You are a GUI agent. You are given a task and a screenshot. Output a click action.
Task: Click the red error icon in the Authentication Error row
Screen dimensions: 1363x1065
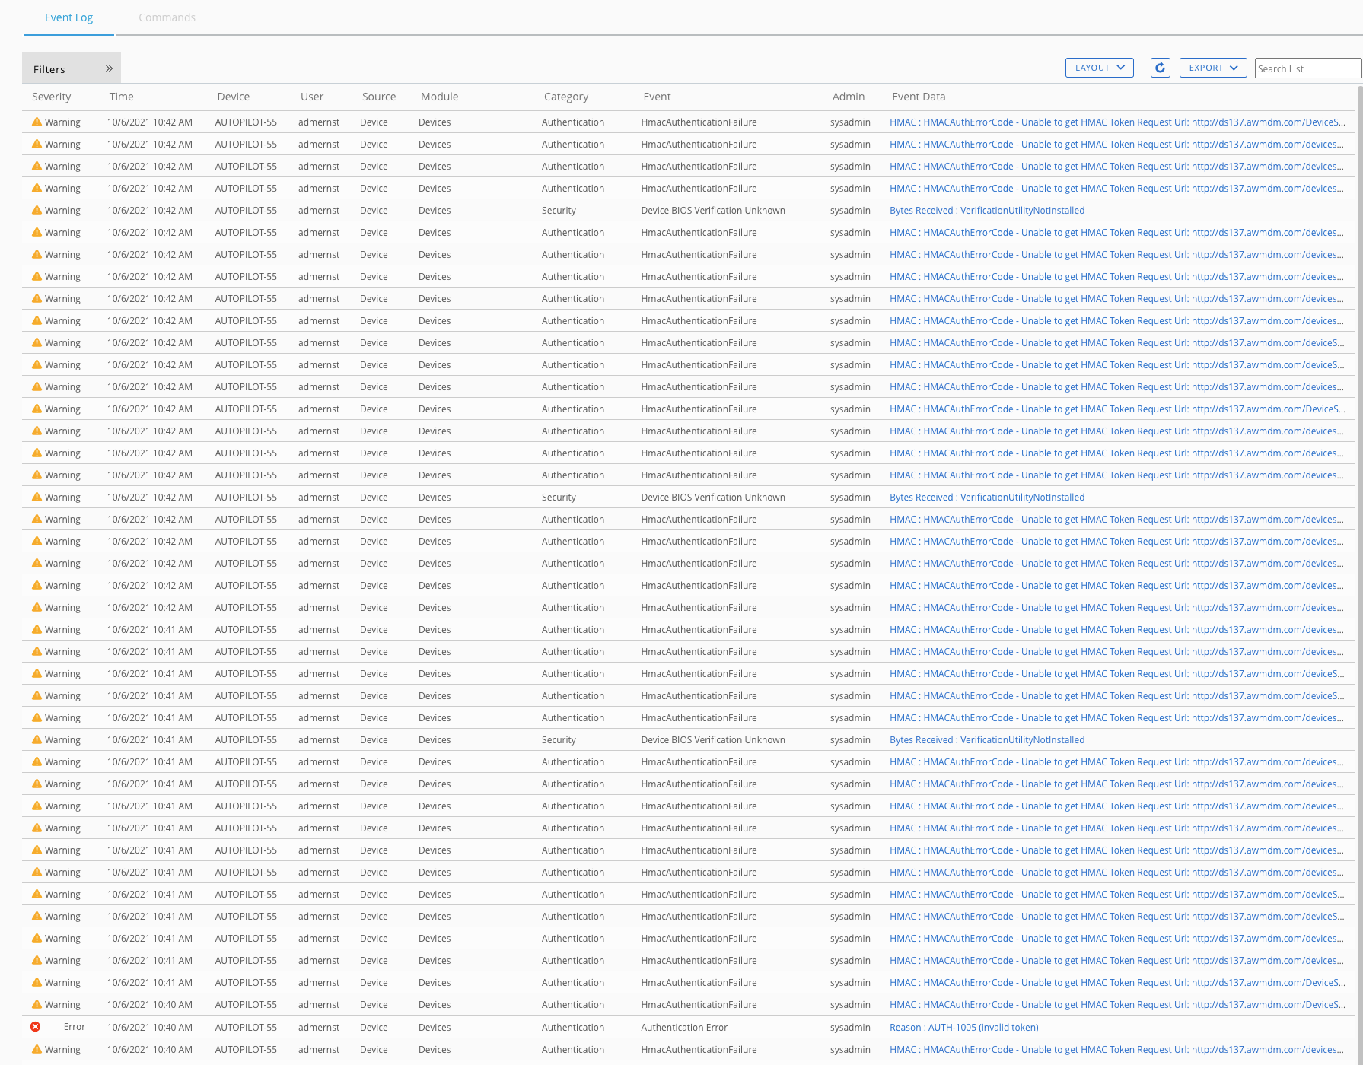36,1027
